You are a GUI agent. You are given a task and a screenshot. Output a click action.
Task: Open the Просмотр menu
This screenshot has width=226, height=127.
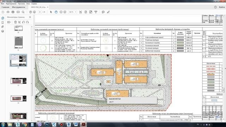coord(21,4)
